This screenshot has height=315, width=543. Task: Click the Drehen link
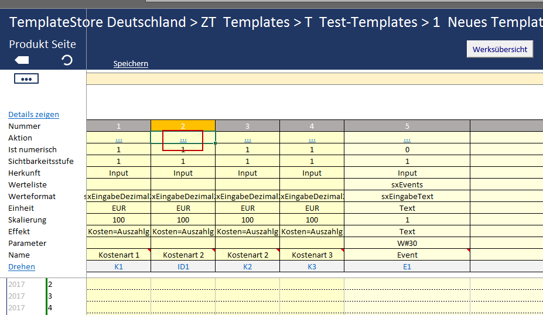tap(22, 266)
